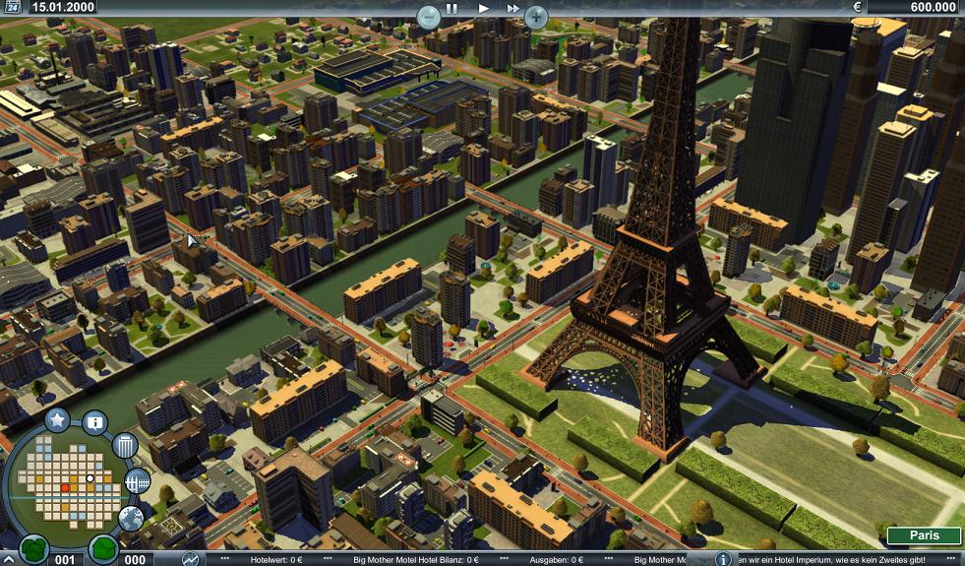Click the 15.01.2000 date display
The width and height of the screenshot is (965, 566).
66,7
